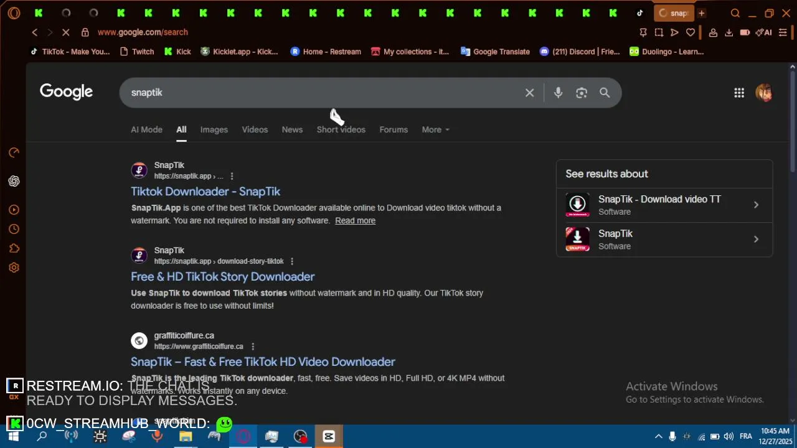This screenshot has height=448, width=797.
Task: Open a new tab with plus button
Action: (702, 13)
